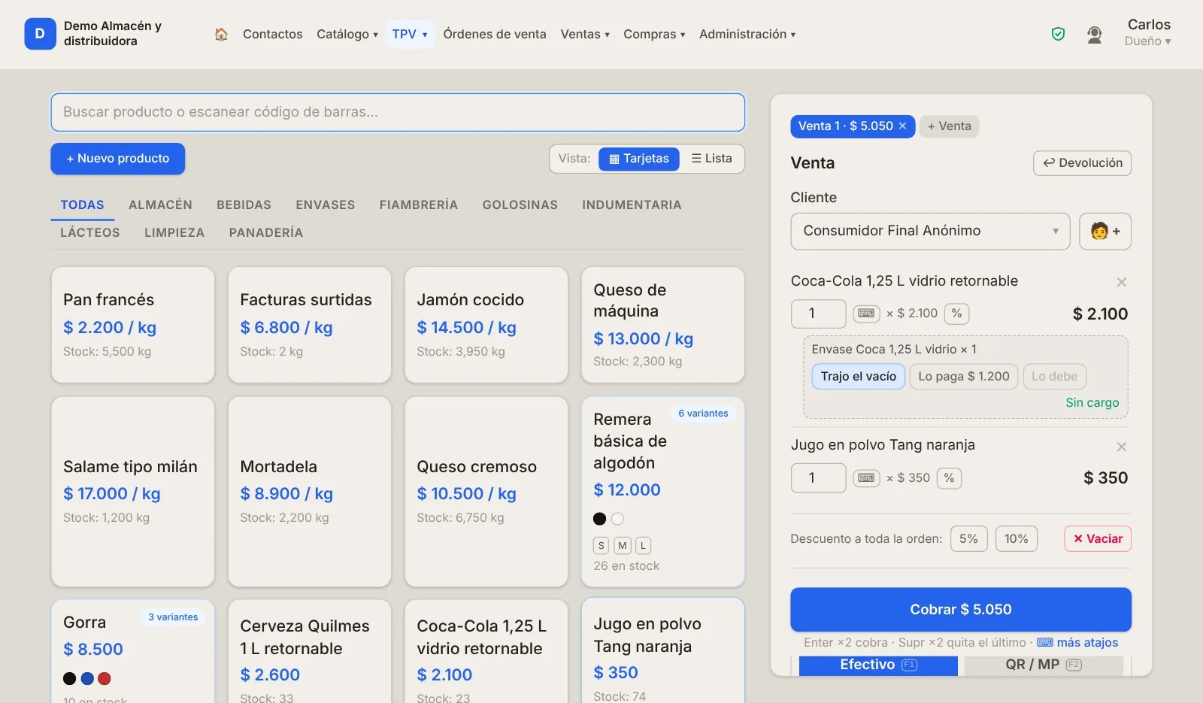Go to home via the house icon
The width and height of the screenshot is (1203, 703).
[x=221, y=34]
